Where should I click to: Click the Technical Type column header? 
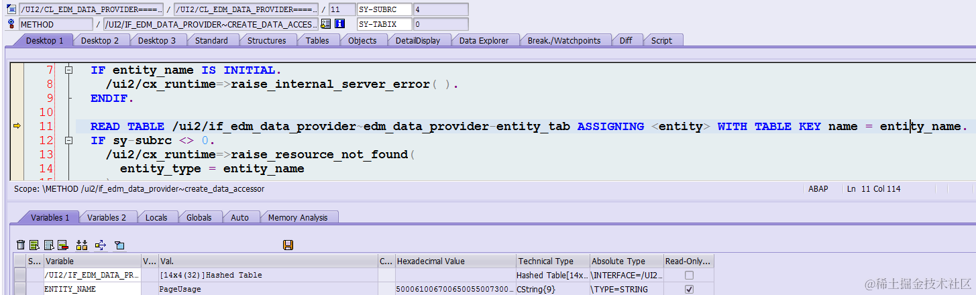pyautogui.click(x=552, y=261)
